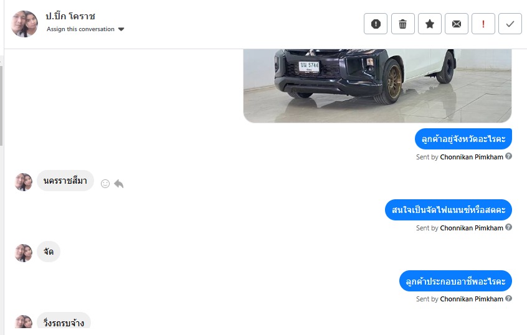Open ป.ปิ๊ก โคราช profile picture in header
Viewport: 527px width, 335px height.
click(24, 24)
